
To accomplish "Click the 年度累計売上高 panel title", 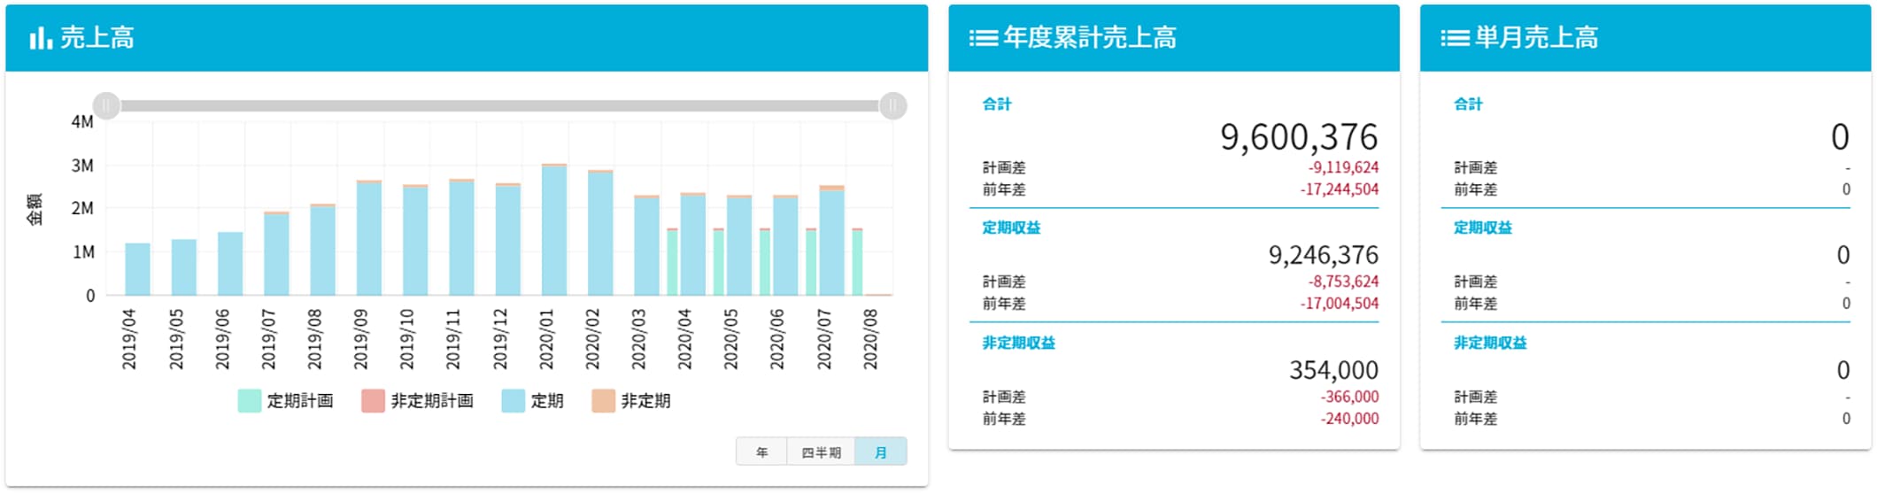I will point(1090,38).
